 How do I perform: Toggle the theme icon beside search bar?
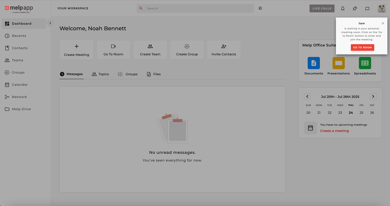260,8
